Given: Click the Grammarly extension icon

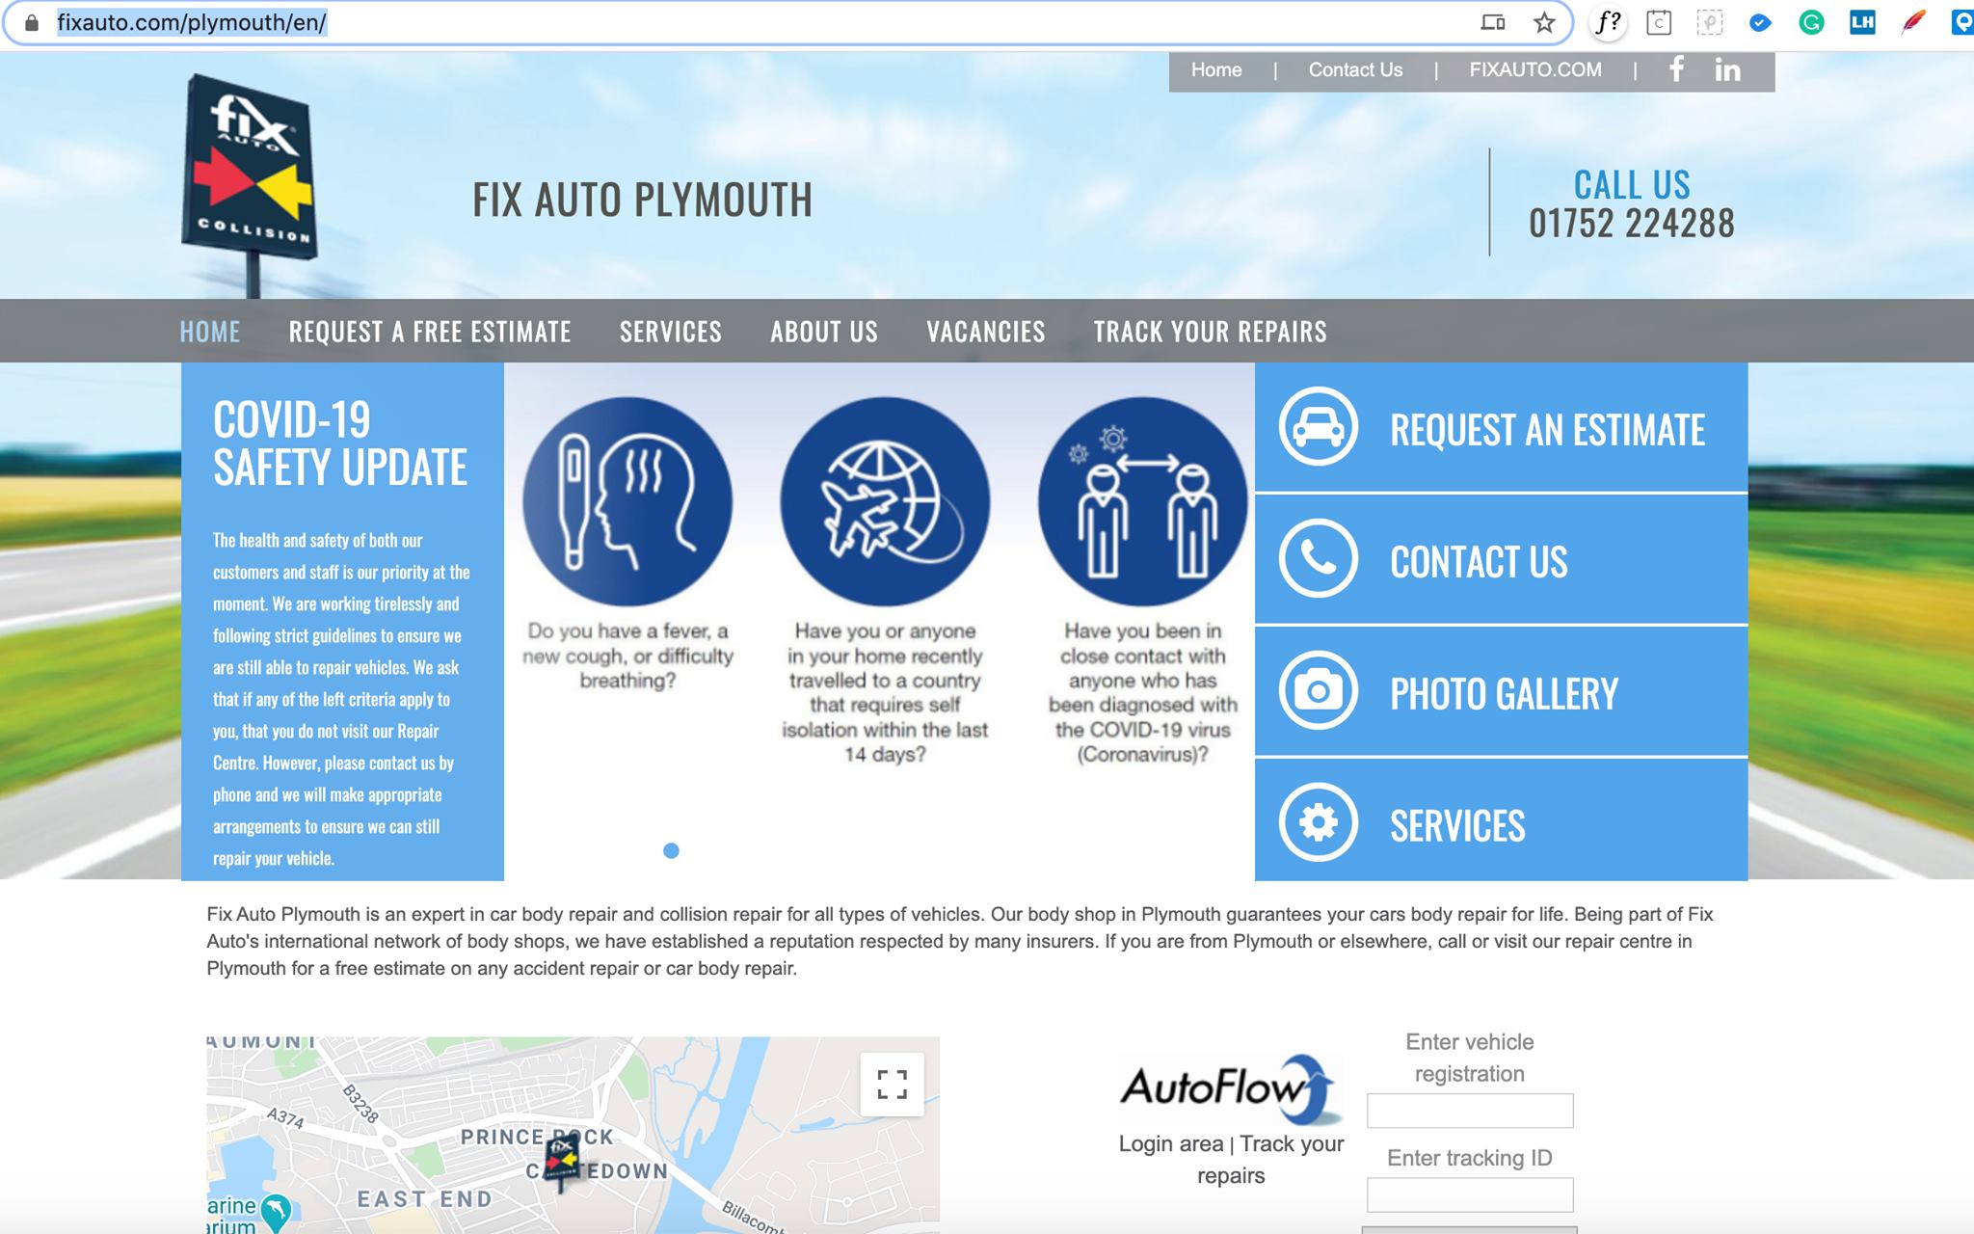Looking at the screenshot, I should (x=1810, y=23).
